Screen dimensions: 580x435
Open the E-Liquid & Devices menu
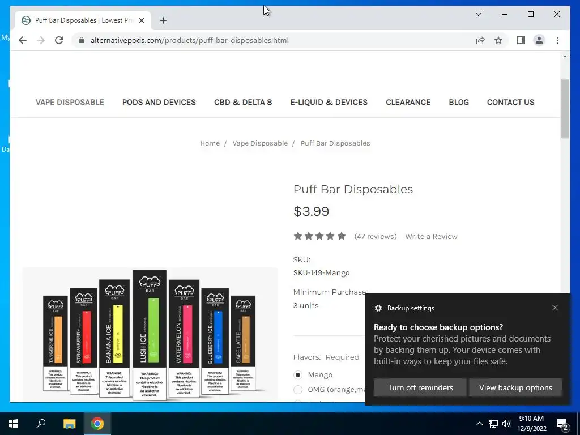(329, 102)
